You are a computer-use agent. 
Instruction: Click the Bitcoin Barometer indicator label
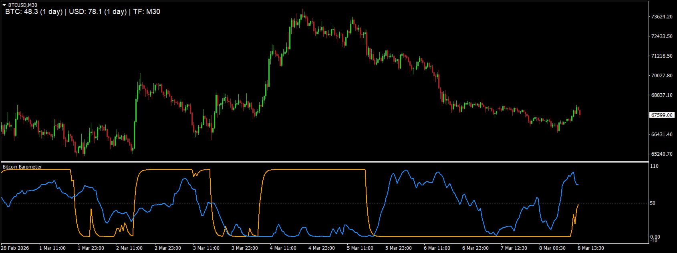click(x=22, y=167)
